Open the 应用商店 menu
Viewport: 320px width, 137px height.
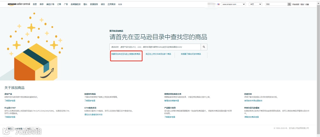click(x=111, y=4)
